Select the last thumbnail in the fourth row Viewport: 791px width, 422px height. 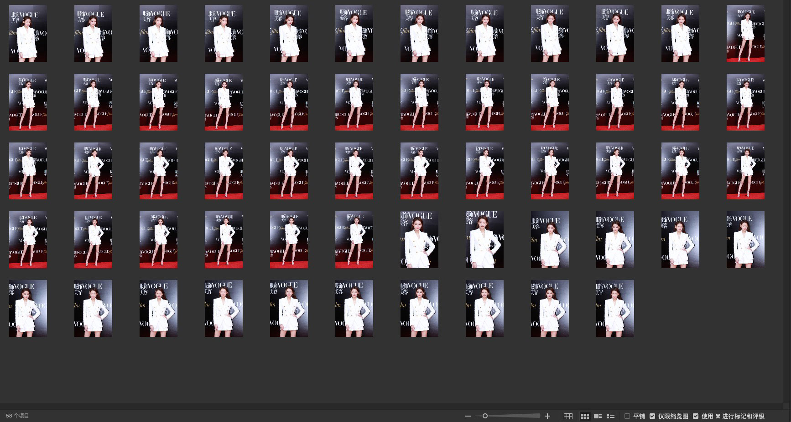(x=745, y=239)
